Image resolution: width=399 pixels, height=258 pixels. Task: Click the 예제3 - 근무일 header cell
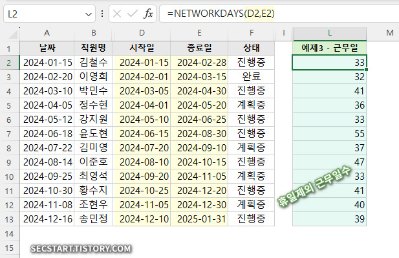[330, 48]
